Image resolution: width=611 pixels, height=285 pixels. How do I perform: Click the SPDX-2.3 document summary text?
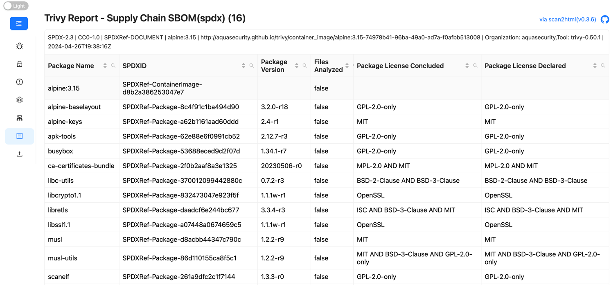click(x=326, y=42)
